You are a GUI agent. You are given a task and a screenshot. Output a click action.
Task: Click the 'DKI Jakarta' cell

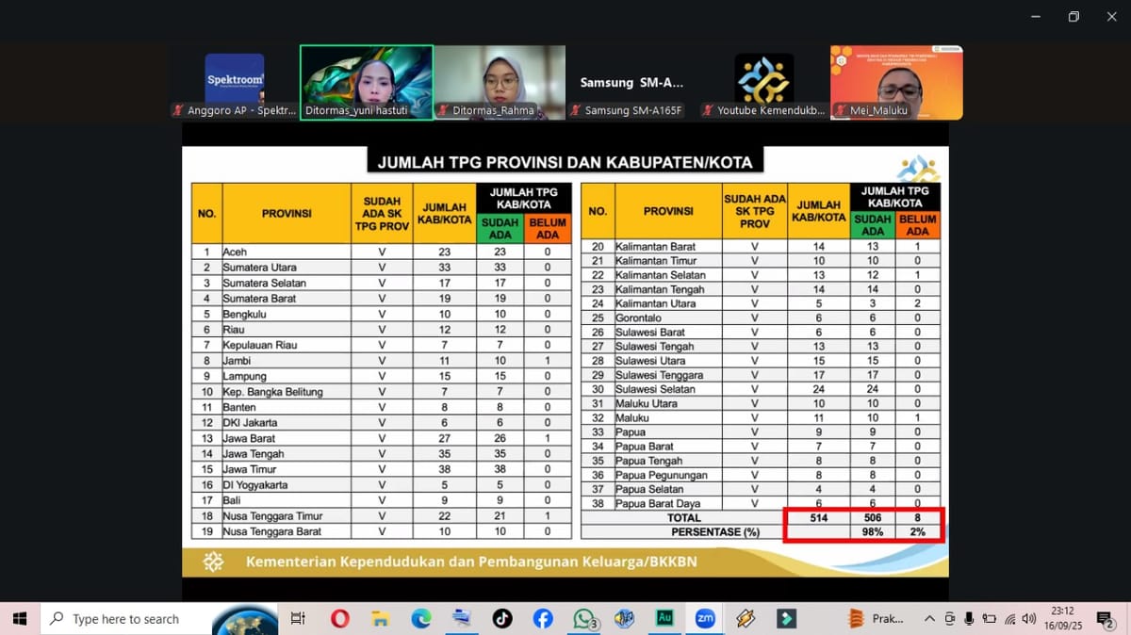coord(287,423)
